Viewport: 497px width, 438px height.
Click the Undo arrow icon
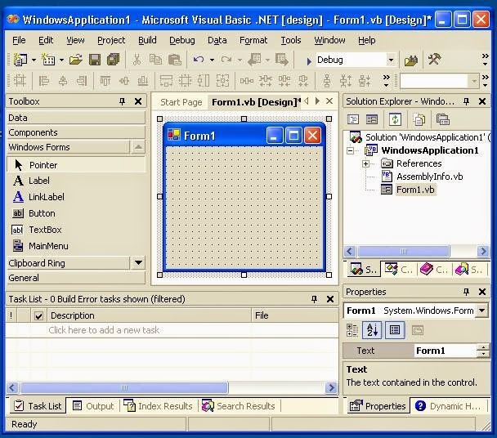[x=199, y=60]
